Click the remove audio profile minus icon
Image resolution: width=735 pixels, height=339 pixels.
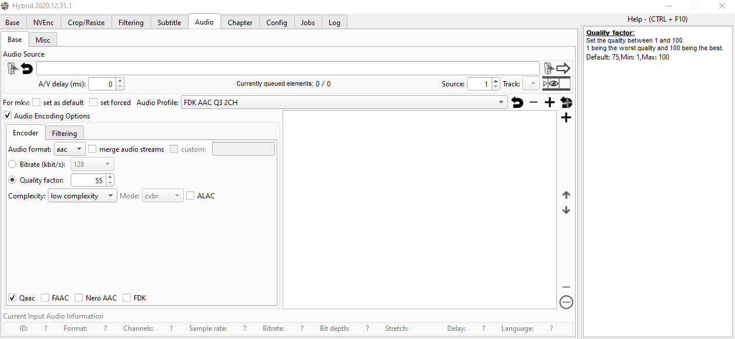534,103
